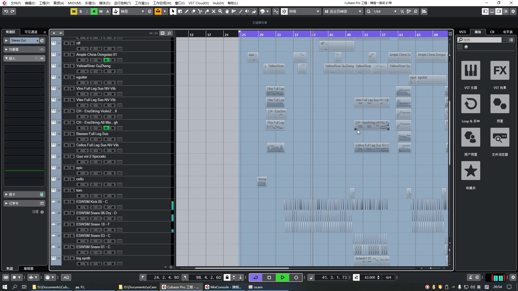518x291 pixels.
Task: Select the Range Selection tool
Action: 180,11
